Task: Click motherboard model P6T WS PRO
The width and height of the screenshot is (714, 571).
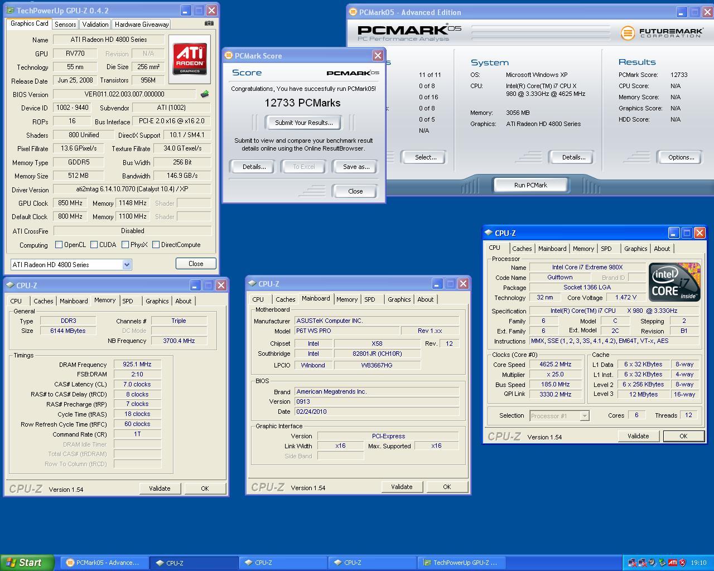Action: (x=346, y=331)
